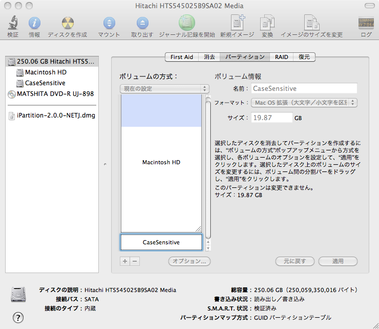Select Macintosh HD volume in sidebar

tap(52, 72)
